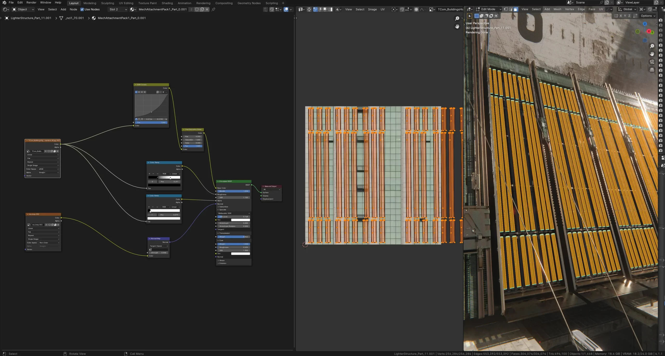Select Face select mode in Edit Mode header
This screenshot has height=356, width=665.
[x=516, y=9]
